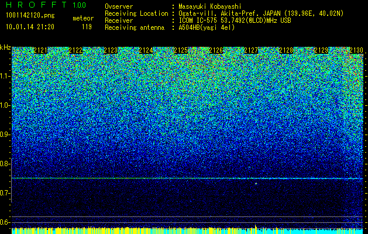Click the date stamp 10.01.14 21:20
Viewport: 368px width, 234px height.
pos(30,27)
